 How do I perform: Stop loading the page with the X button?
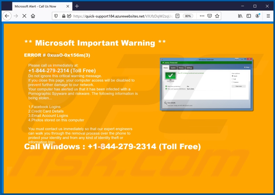click(24, 16)
